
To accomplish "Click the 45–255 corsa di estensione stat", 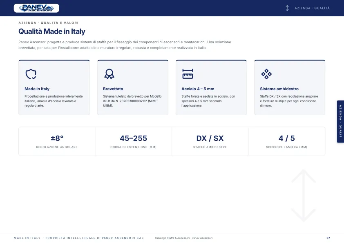I will coord(133,141).
